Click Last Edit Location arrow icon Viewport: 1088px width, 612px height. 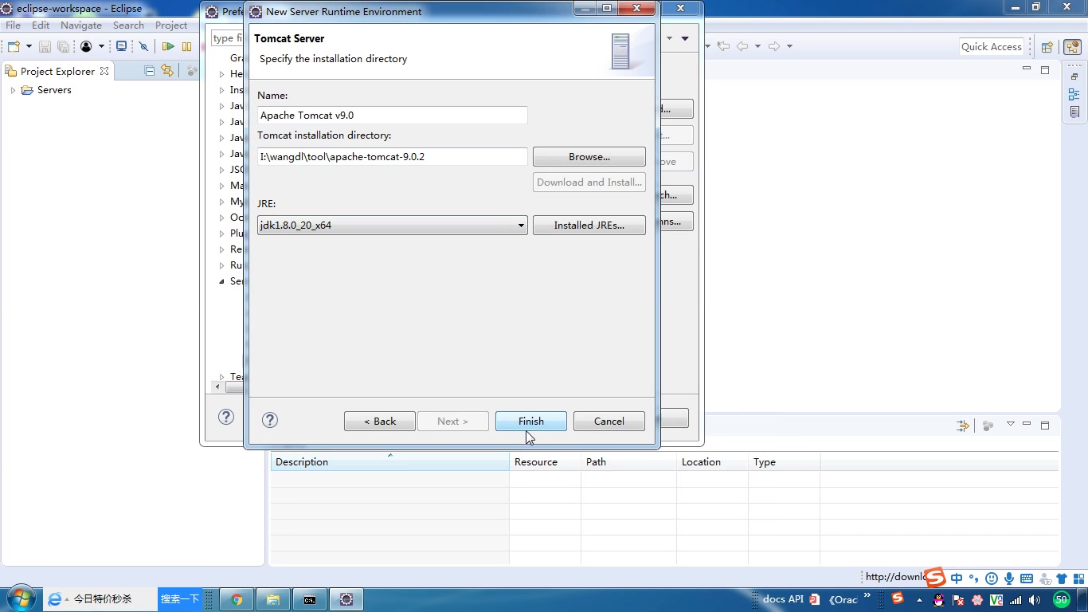(x=723, y=46)
